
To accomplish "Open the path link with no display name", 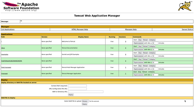I will click(12, 61).
